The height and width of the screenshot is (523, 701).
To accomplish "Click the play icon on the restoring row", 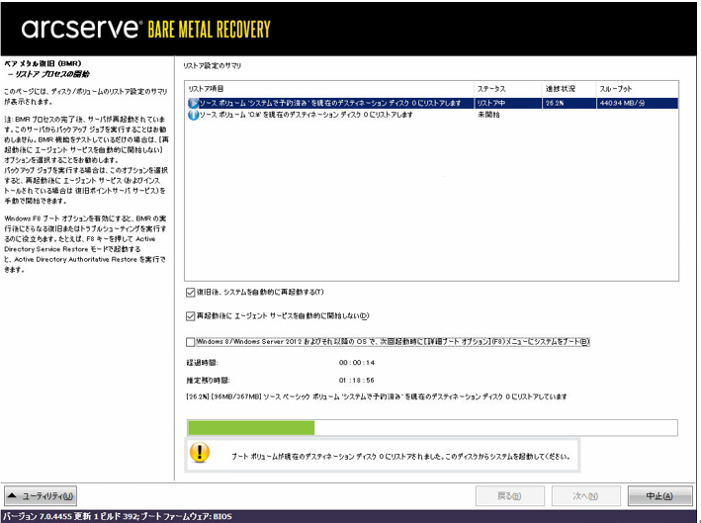I will pos(193,103).
